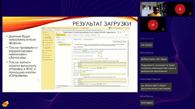Click the student's 'Фамилия' field in lower section
Screen dimensions: 195x109
tap(102, 79)
